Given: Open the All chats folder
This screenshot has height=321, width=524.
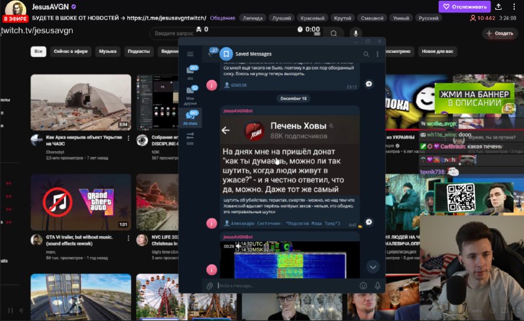Looking at the screenshot, I should point(190,118).
